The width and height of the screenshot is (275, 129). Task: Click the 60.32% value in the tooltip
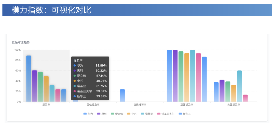tap(101, 71)
